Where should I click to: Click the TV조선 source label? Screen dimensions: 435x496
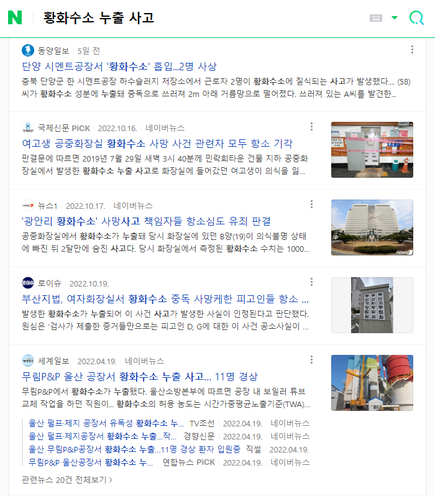pos(202,423)
